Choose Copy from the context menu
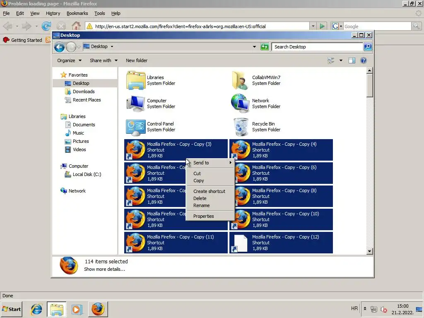424x318 pixels. click(x=210, y=181)
